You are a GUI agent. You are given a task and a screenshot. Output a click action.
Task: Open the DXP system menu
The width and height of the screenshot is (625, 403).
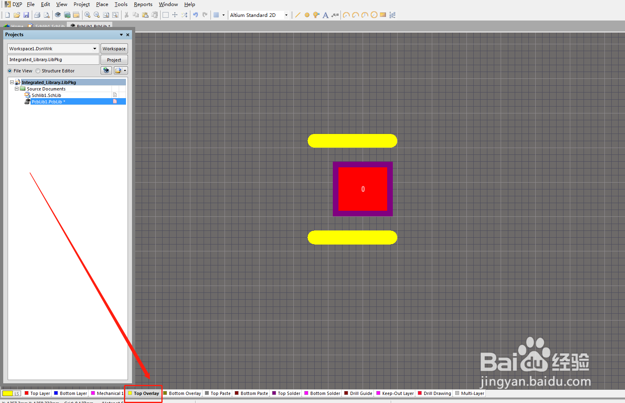click(14, 4)
